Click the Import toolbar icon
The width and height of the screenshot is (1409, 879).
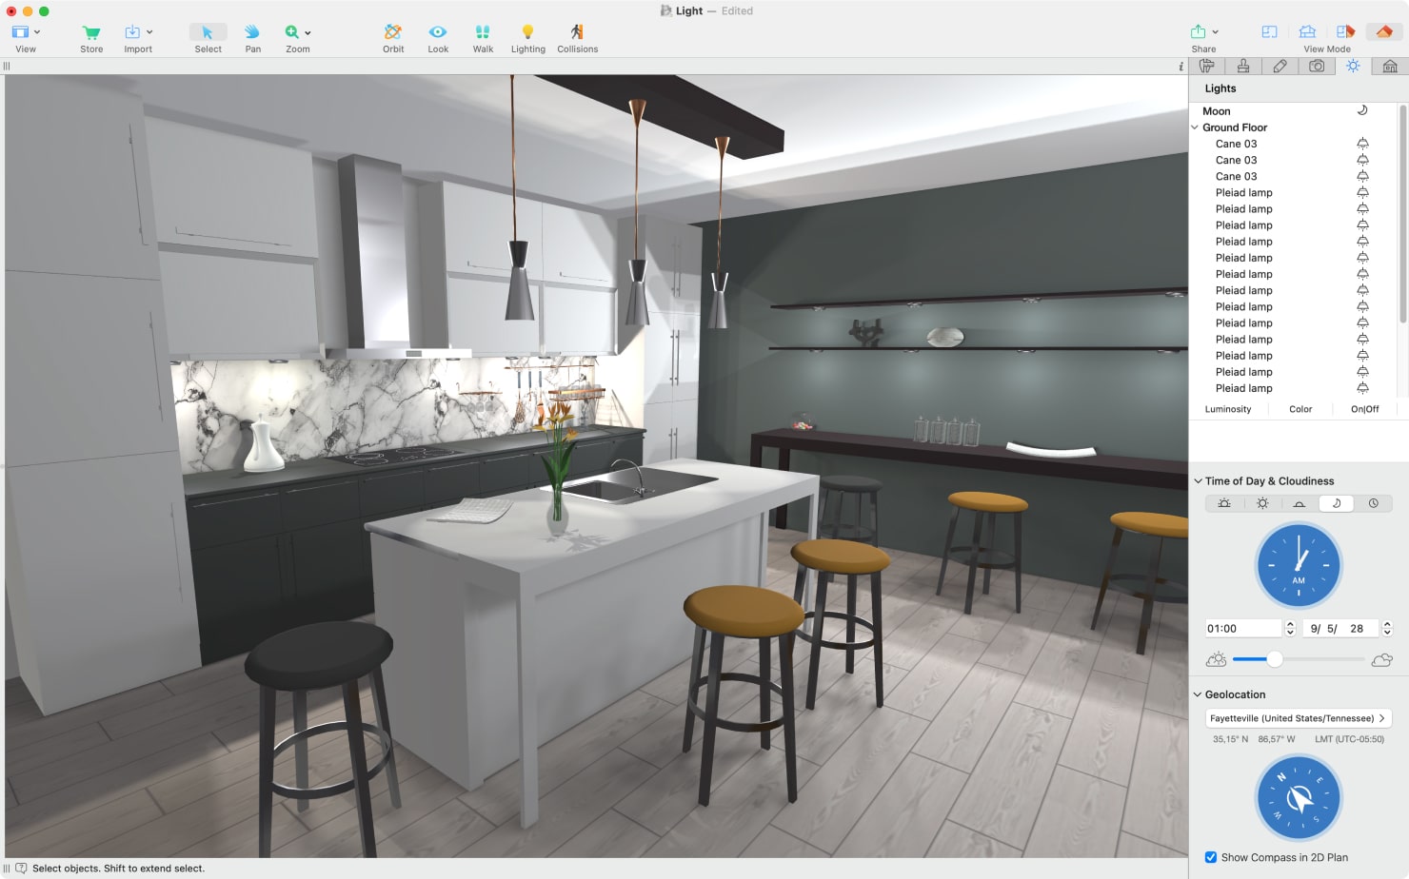(x=132, y=32)
